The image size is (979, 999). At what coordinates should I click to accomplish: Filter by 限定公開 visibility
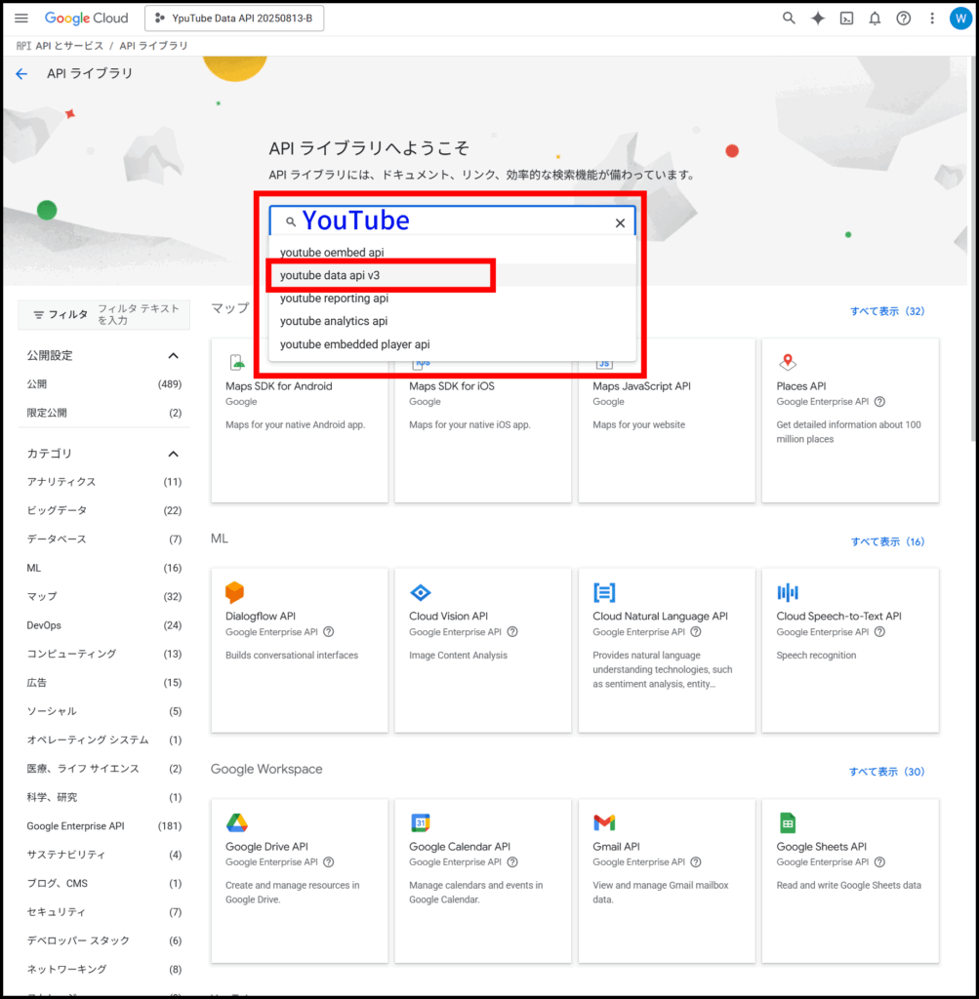coord(103,413)
